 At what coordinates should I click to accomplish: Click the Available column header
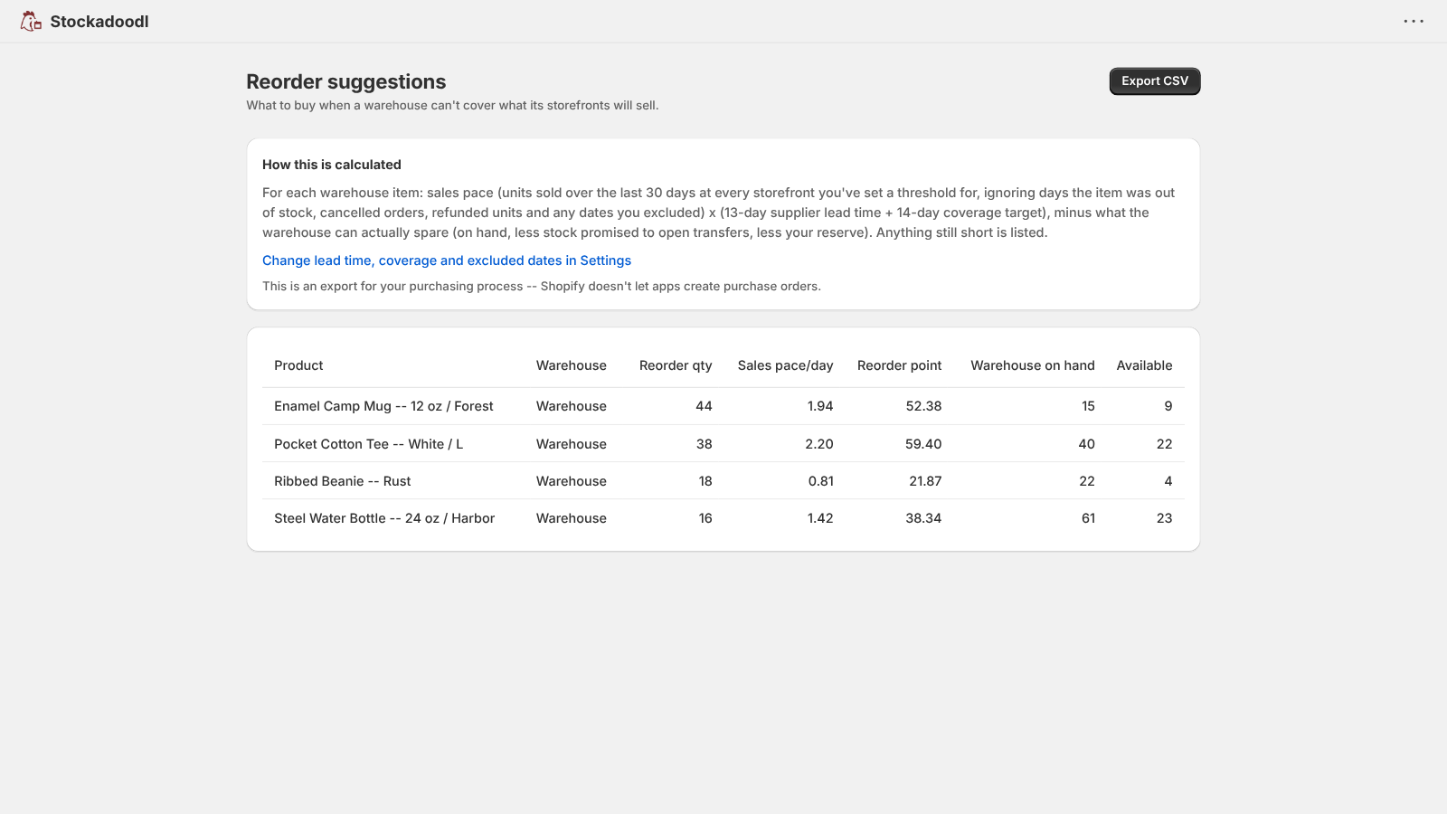(x=1144, y=365)
